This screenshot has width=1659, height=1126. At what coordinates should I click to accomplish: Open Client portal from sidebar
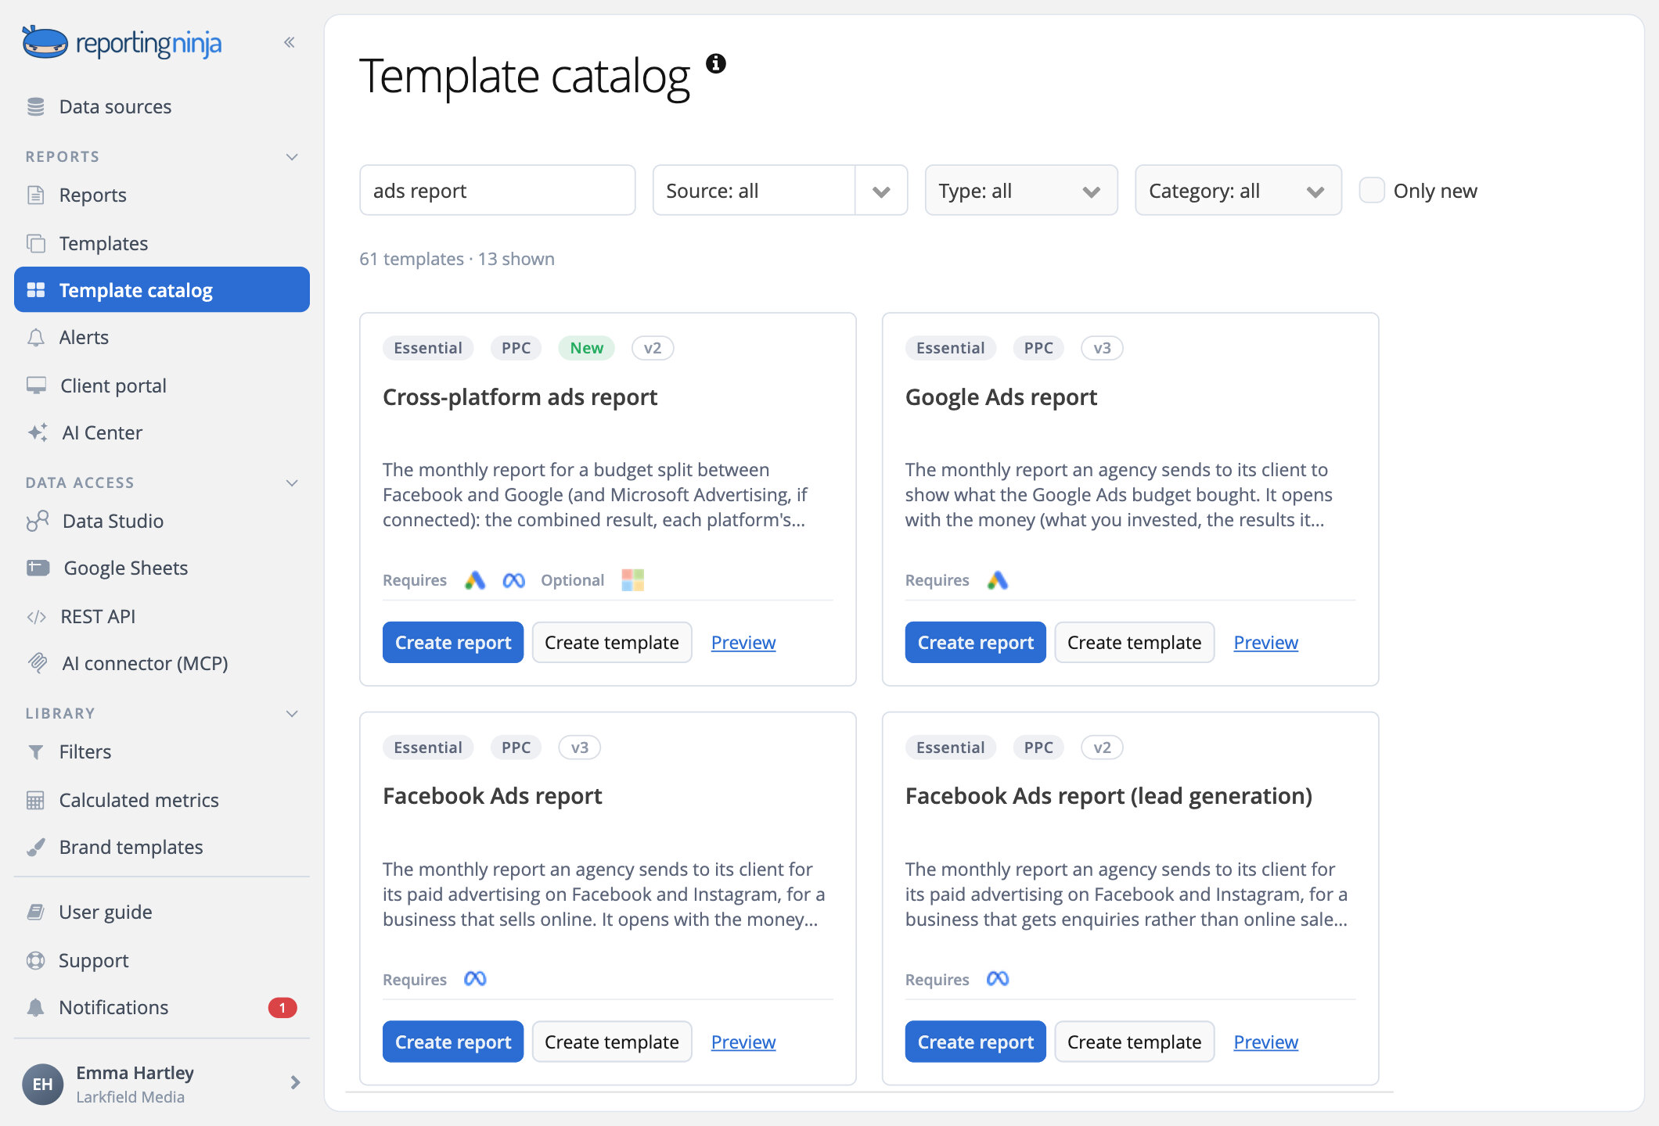[162, 385]
